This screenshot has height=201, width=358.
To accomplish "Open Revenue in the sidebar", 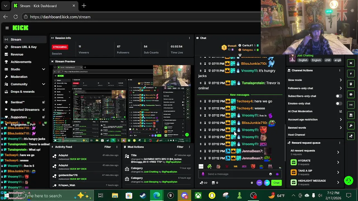I will coord(17,54).
